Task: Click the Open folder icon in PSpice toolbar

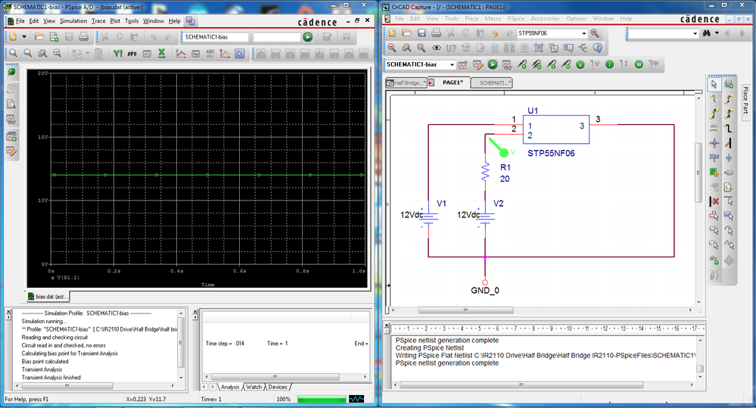Action: tap(39, 37)
